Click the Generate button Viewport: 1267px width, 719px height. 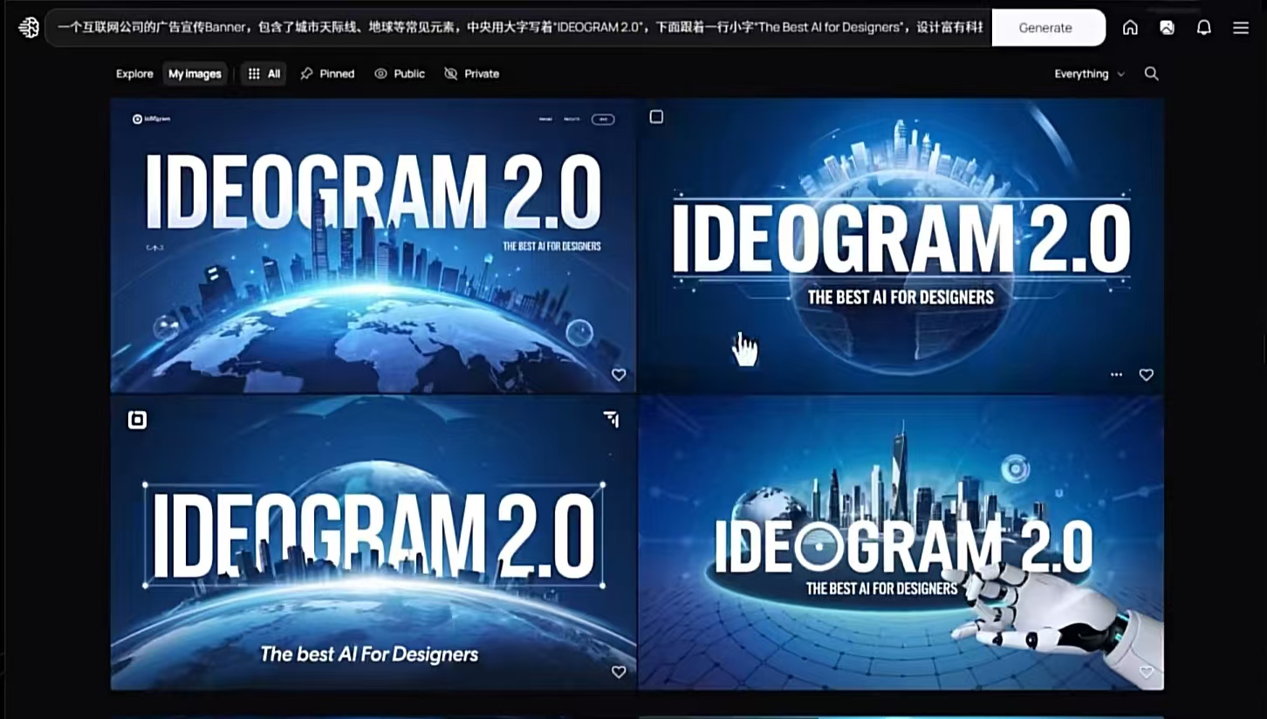[1048, 28]
